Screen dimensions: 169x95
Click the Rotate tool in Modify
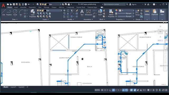coord(68,11)
